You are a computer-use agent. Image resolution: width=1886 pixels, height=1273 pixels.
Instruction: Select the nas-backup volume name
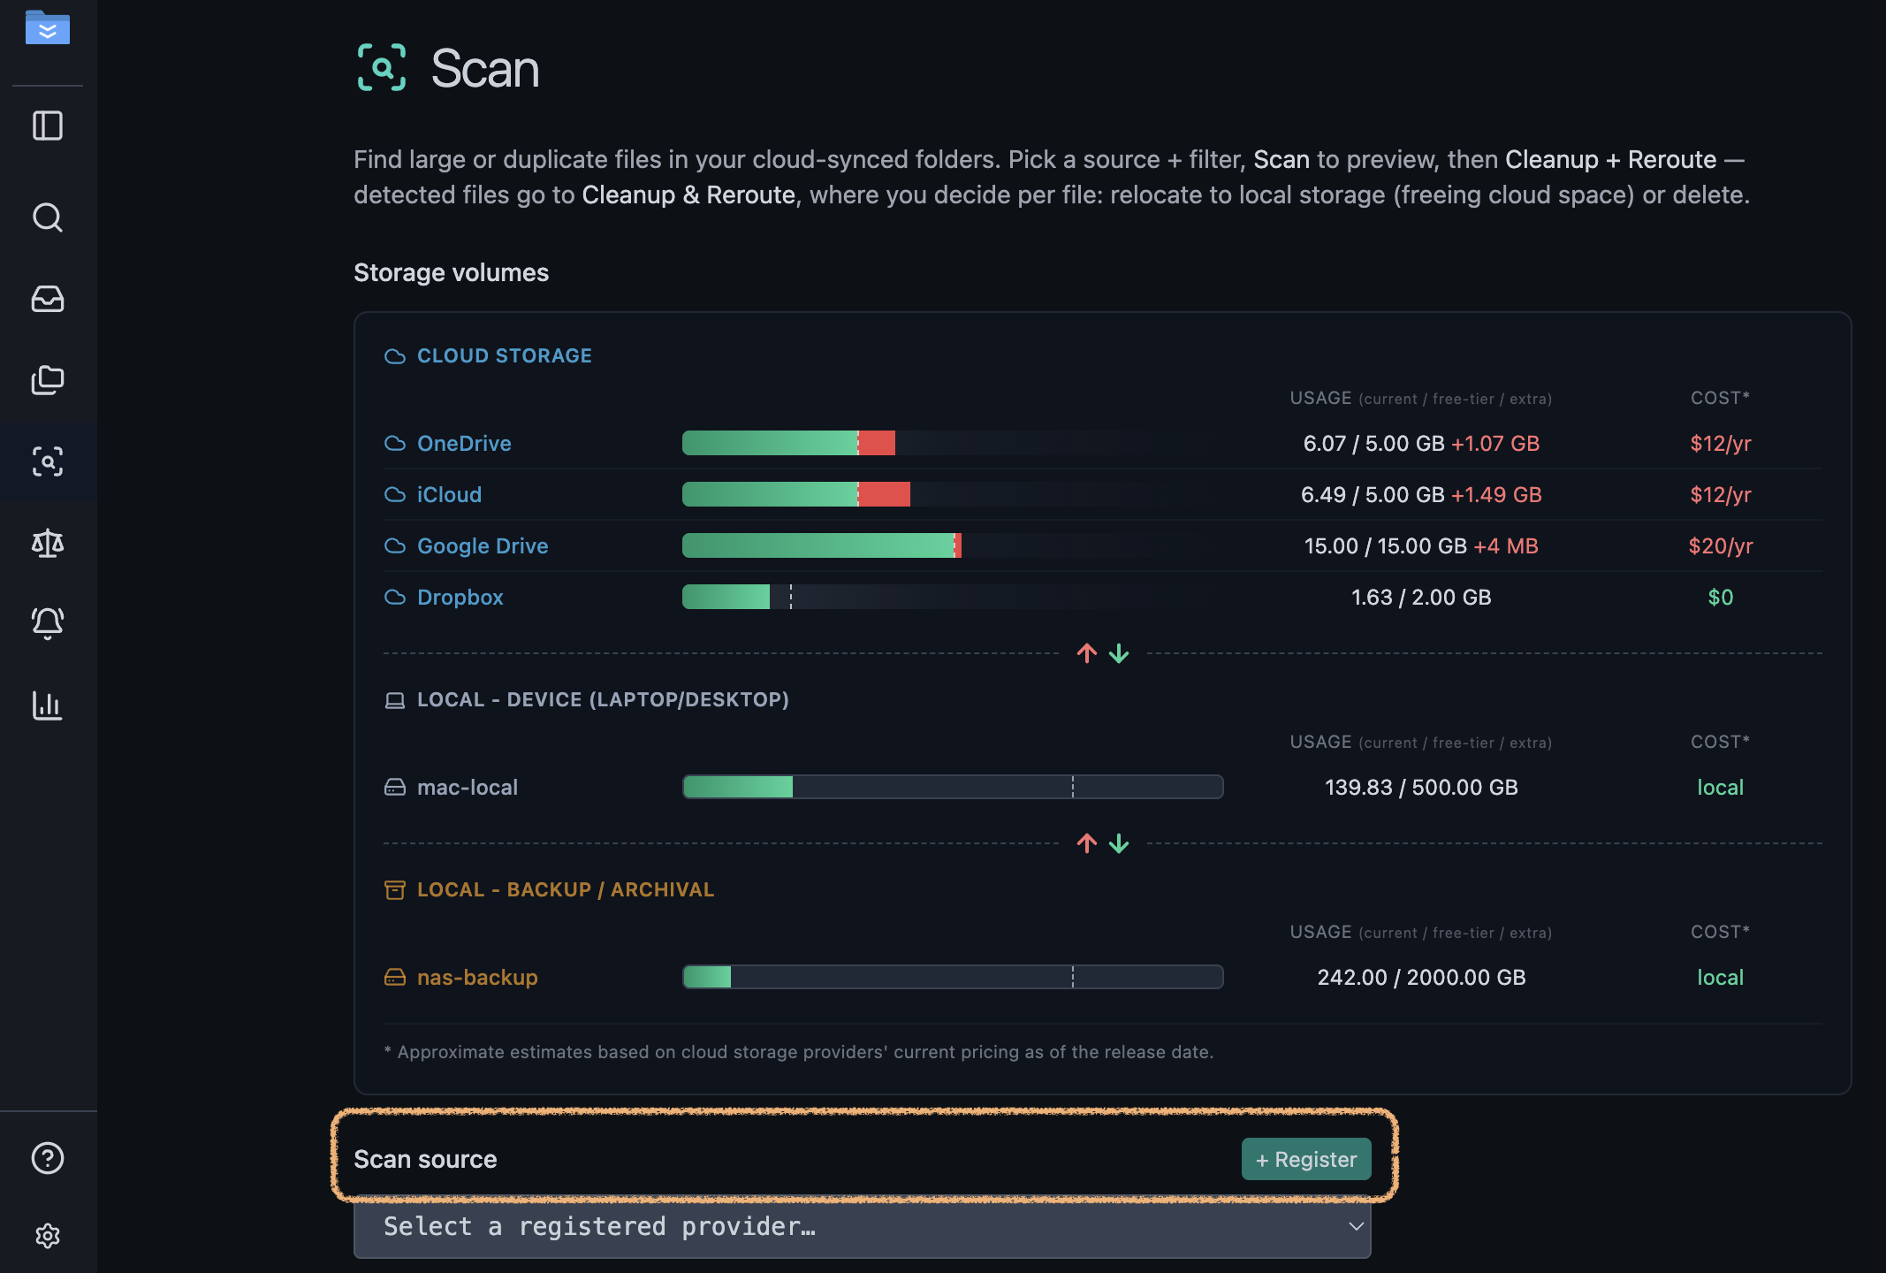[477, 978]
